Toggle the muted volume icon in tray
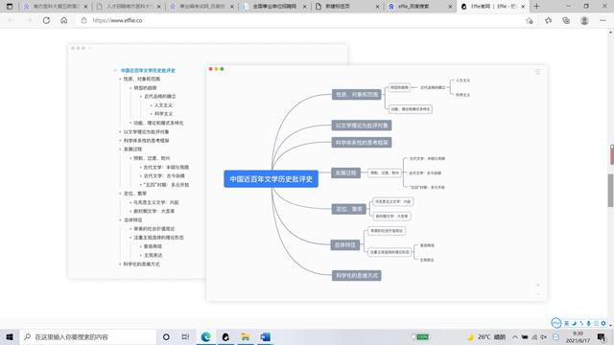Screen dimensions: 614x345 point(544,336)
